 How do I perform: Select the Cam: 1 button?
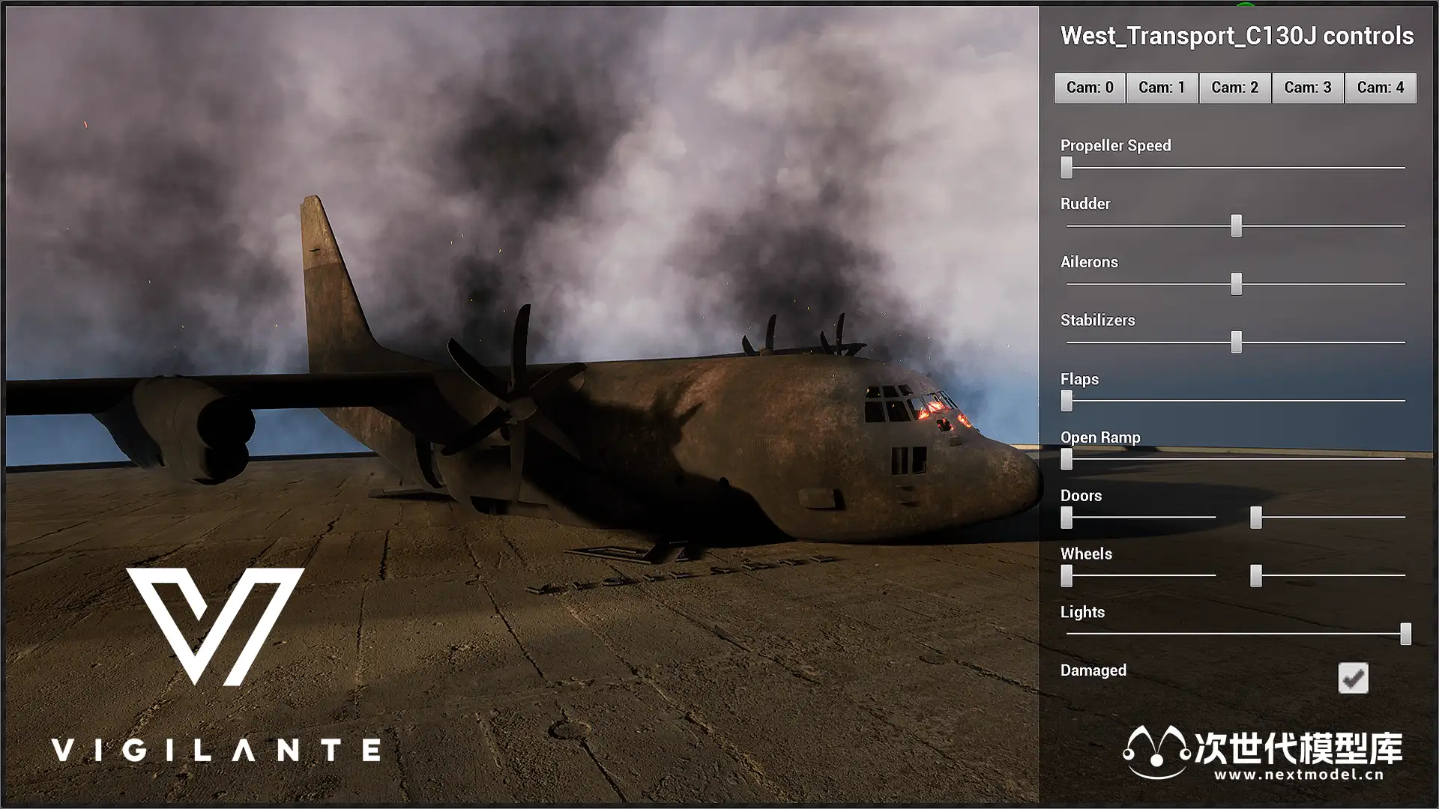(1162, 88)
